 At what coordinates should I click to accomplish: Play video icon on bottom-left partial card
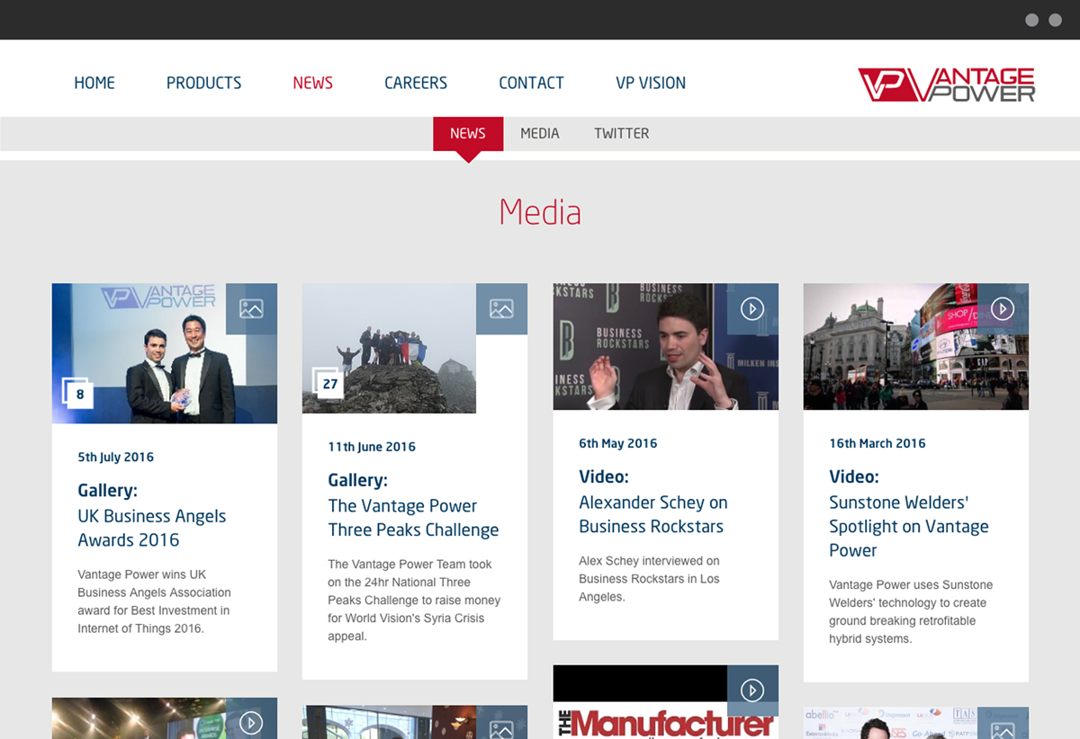pos(251,721)
